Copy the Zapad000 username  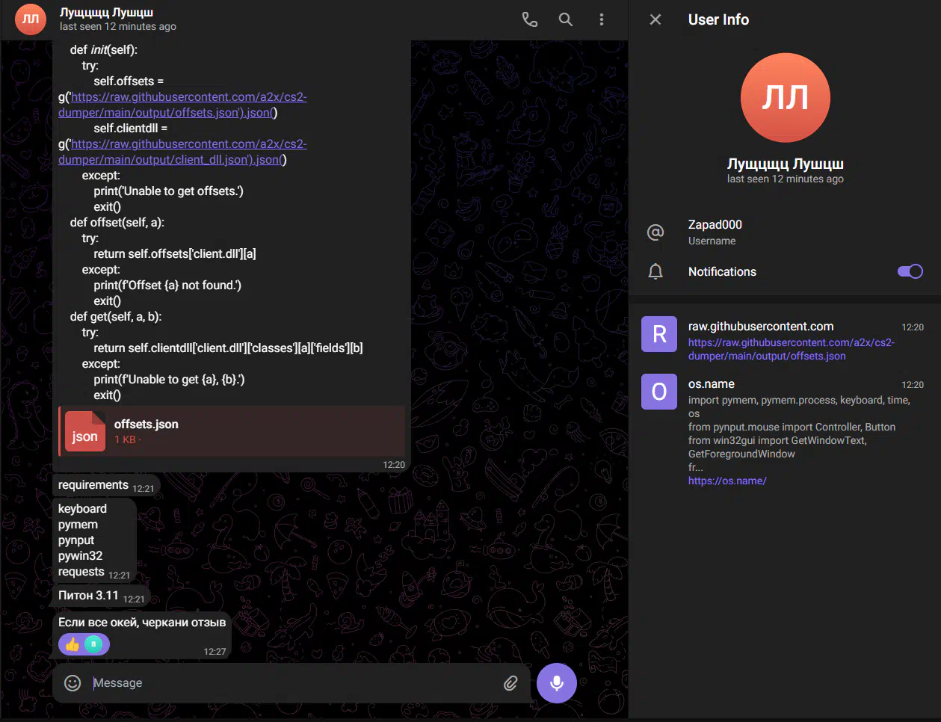point(715,224)
